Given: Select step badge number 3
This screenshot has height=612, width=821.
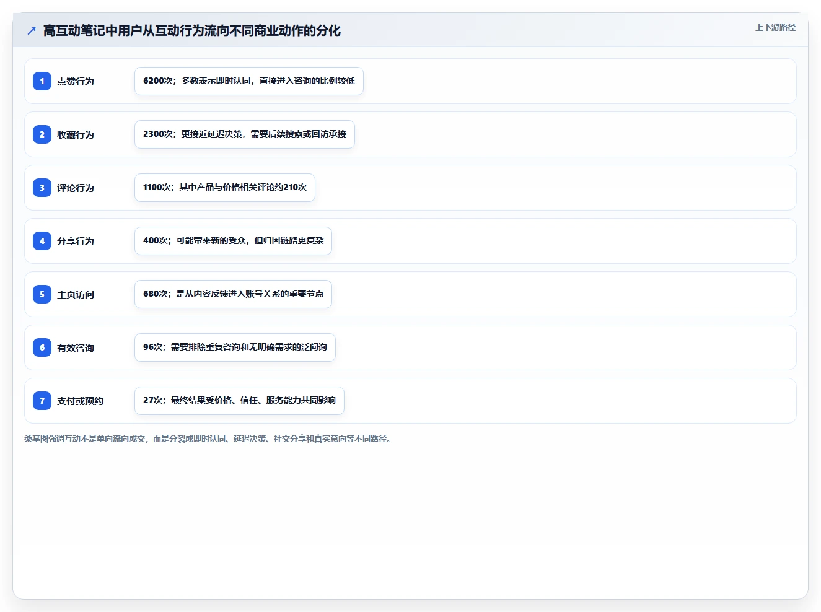Looking at the screenshot, I should 42,188.
